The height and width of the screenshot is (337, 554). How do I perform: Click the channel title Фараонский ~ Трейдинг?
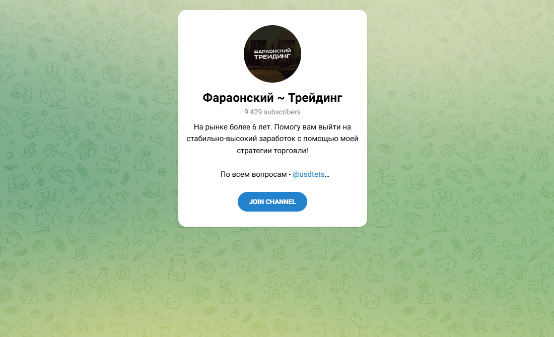[x=272, y=98]
